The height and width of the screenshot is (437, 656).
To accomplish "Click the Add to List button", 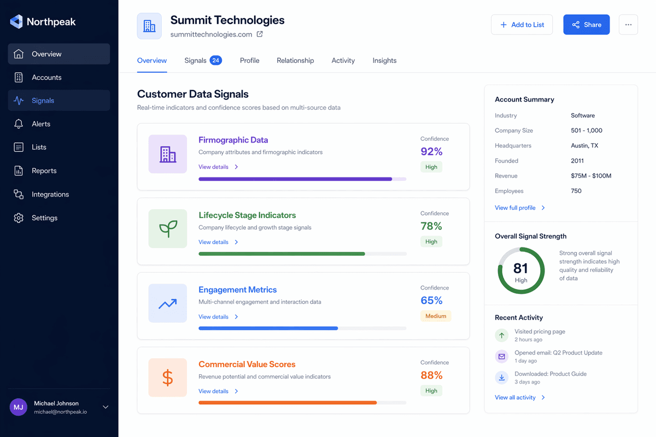I will [522, 25].
